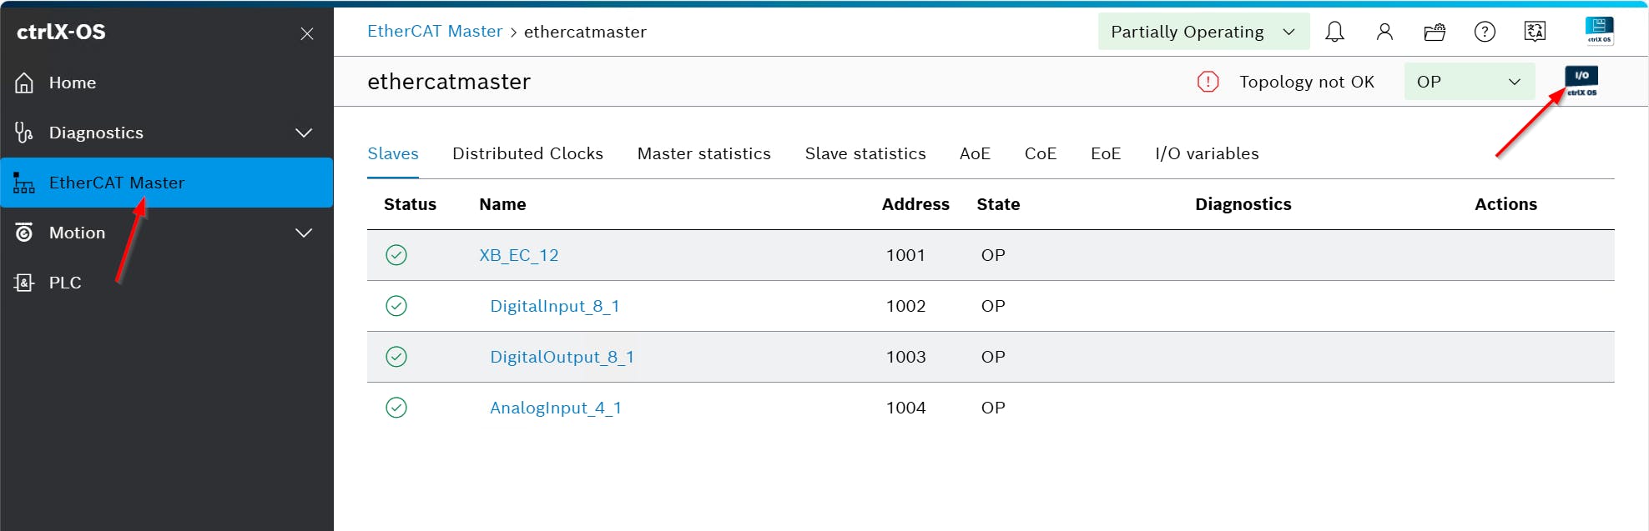
Task: Open the DigitalOutput_8_1 slave link
Action: (x=562, y=357)
